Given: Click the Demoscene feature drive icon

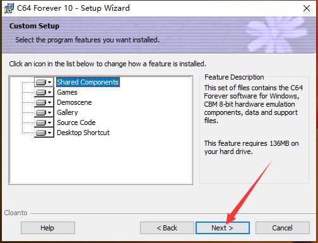Looking at the screenshot, I should (41, 102).
